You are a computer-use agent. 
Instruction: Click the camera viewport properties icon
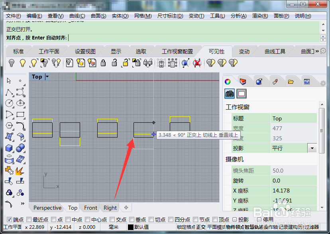[x=230, y=94]
